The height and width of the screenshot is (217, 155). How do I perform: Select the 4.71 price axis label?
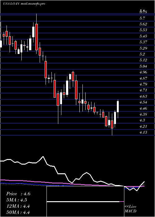pyautogui.click(x=143, y=90)
